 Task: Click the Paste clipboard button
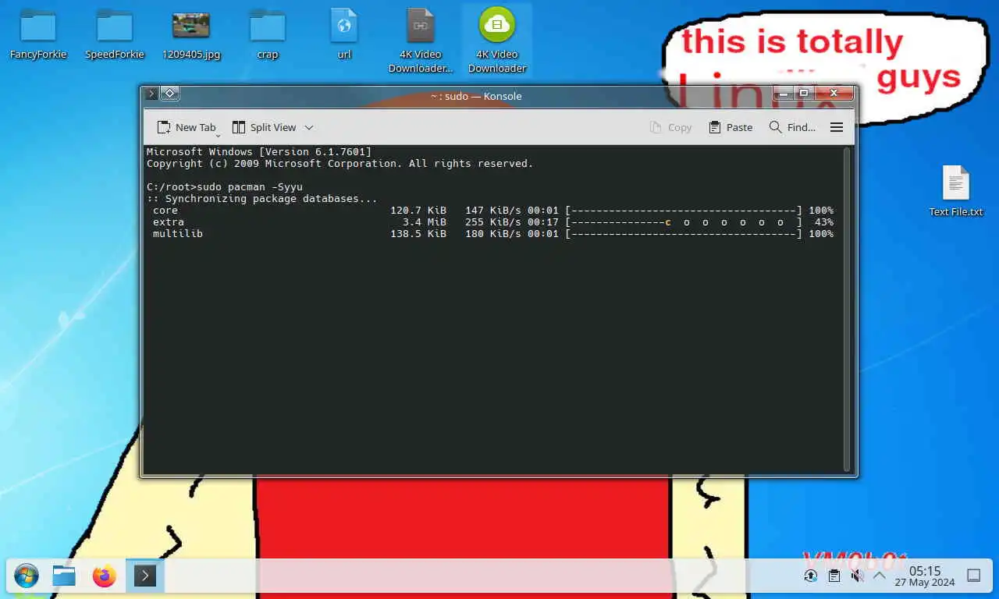731,127
